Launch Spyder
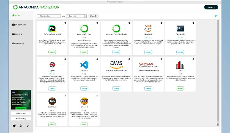230x133 pixels. coord(52,88)
